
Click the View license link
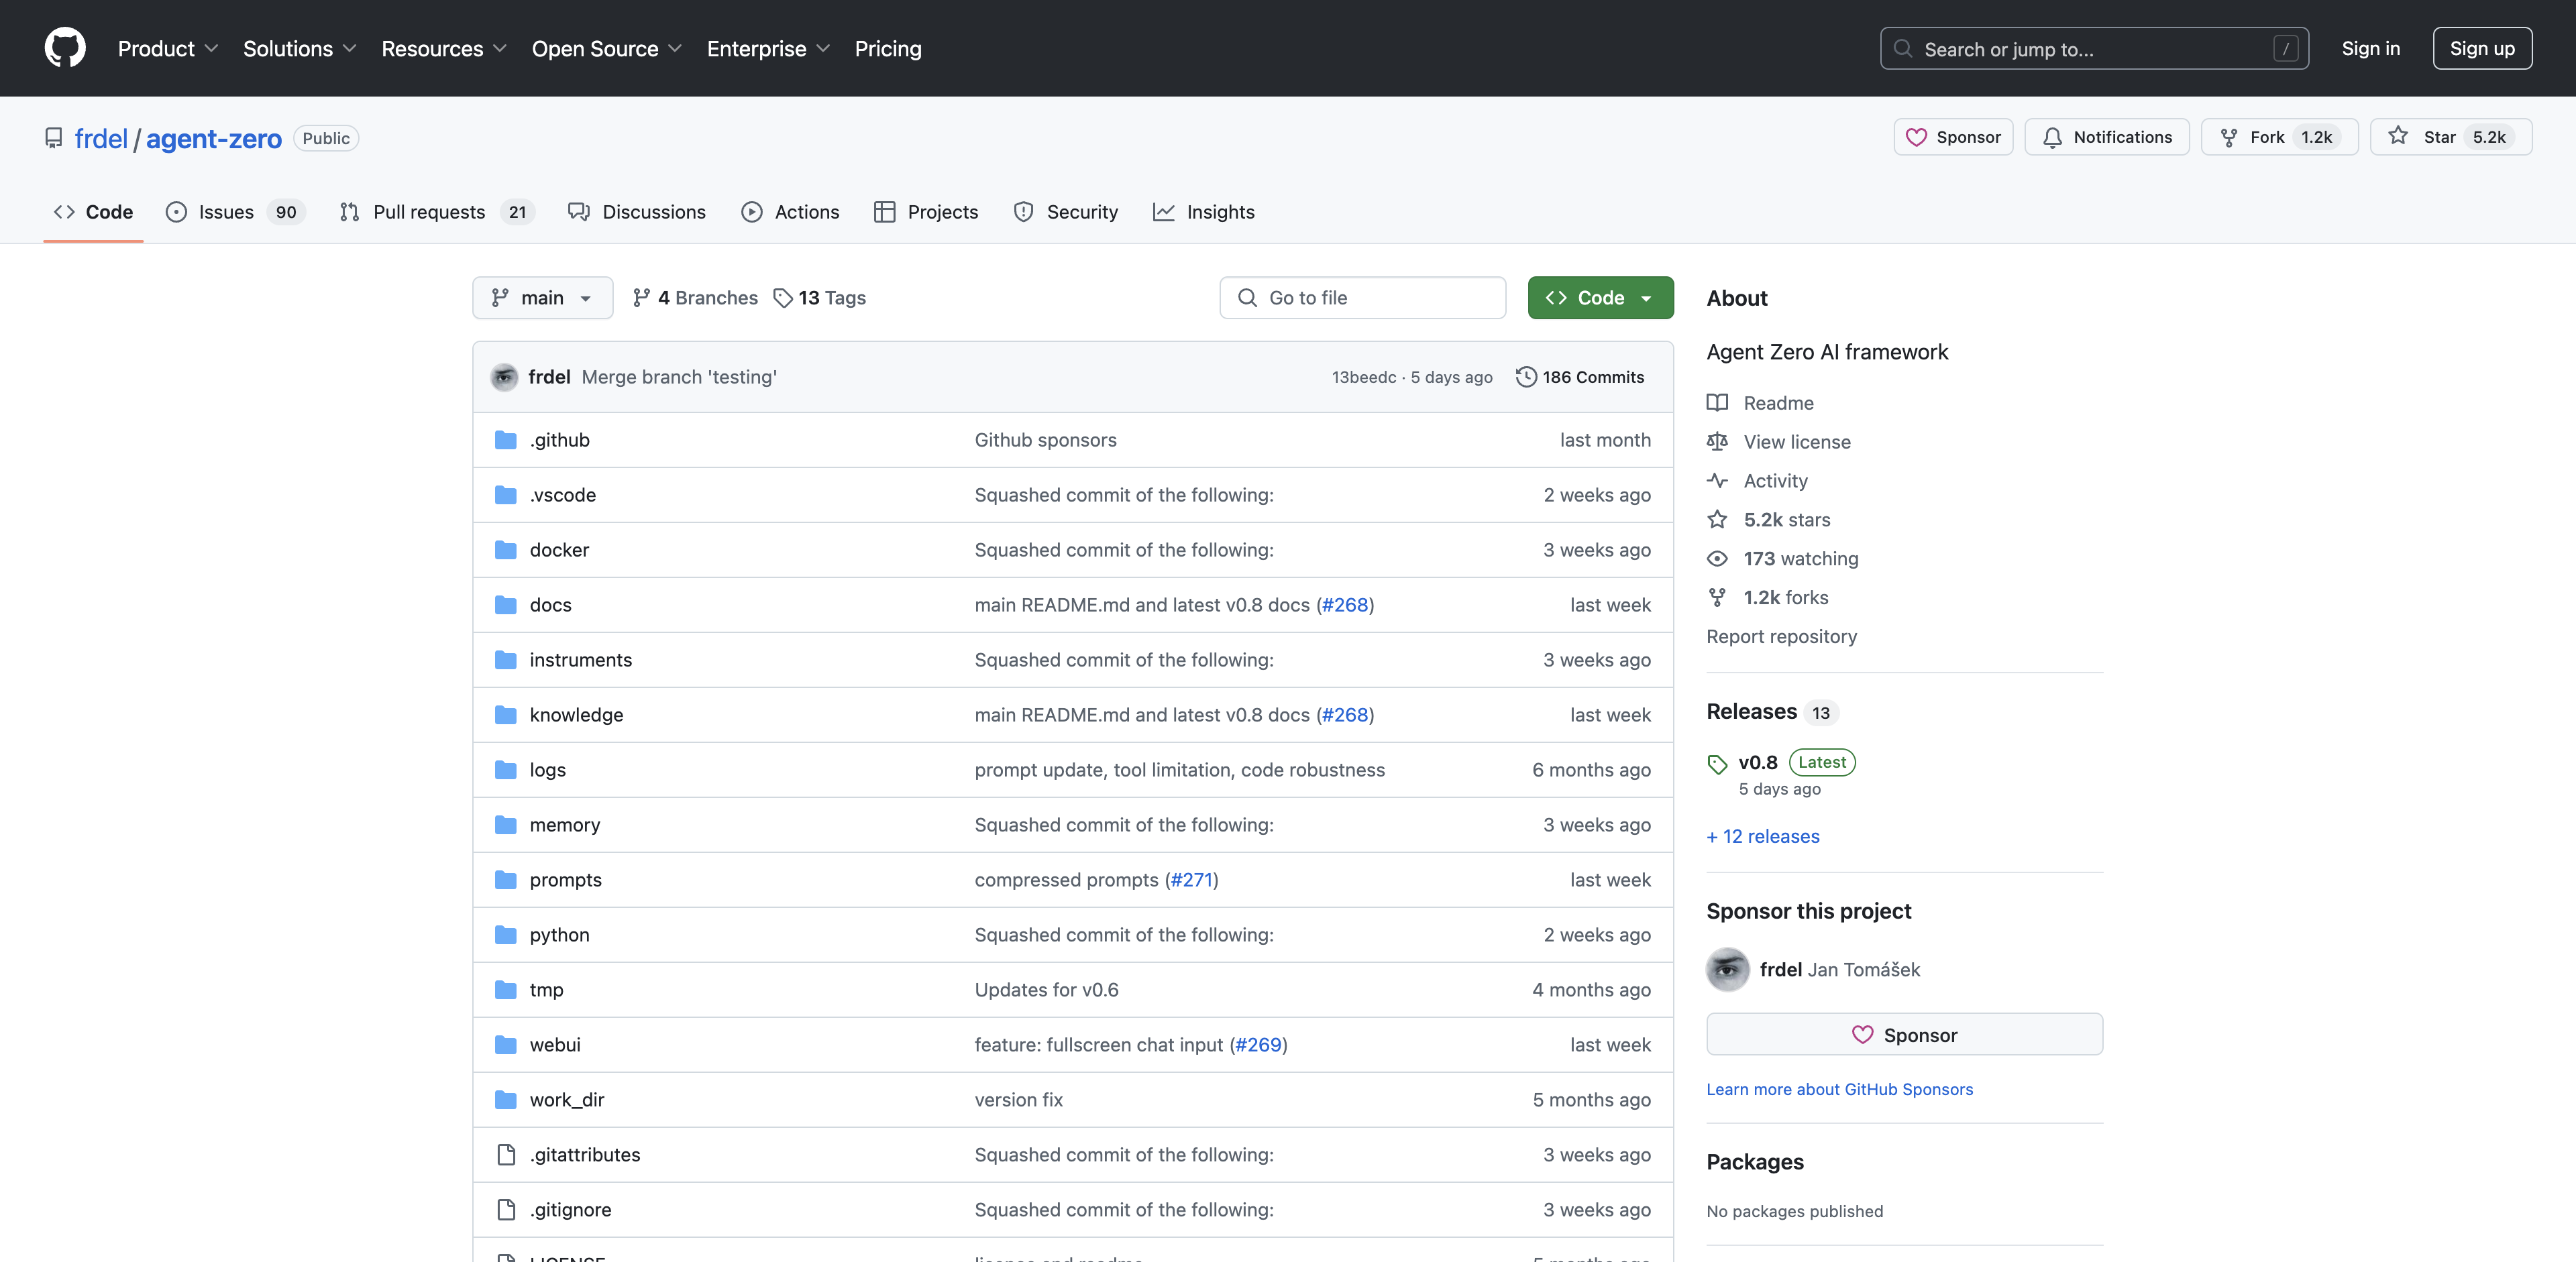click(1779, 442)
